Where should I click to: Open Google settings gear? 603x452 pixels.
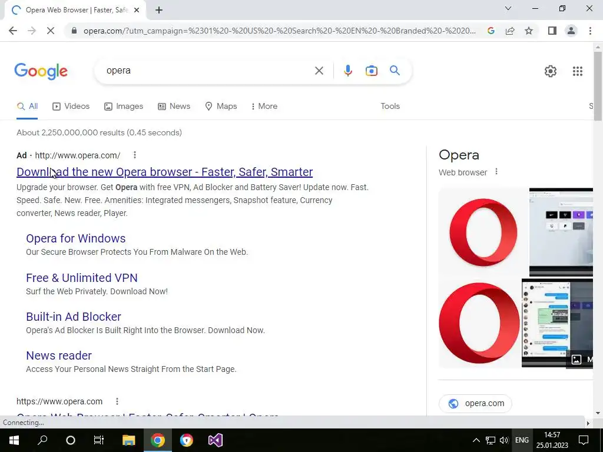coord(551,71)
